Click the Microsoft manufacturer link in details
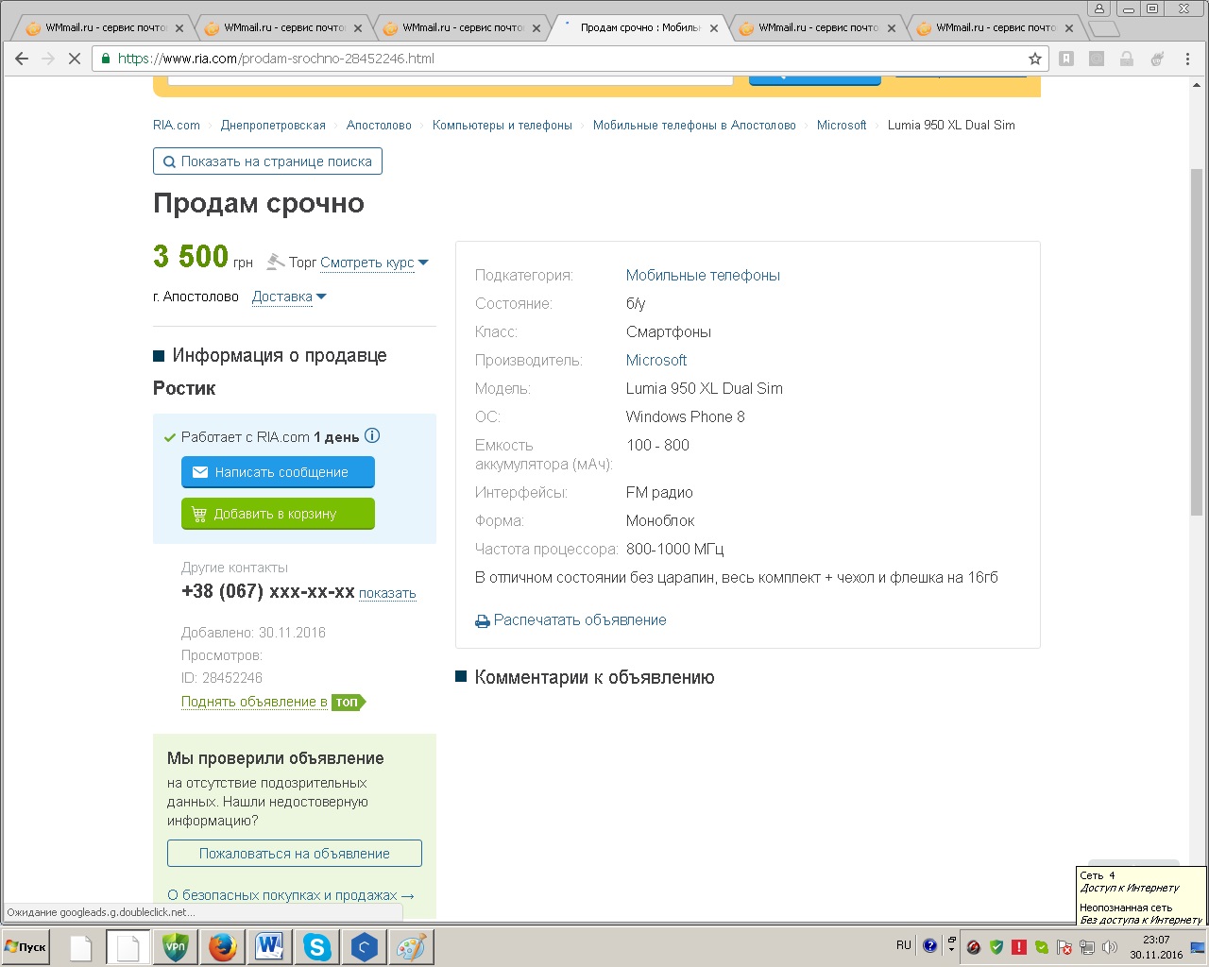Screen dimensions: 1209x967 tap(656, 361)
